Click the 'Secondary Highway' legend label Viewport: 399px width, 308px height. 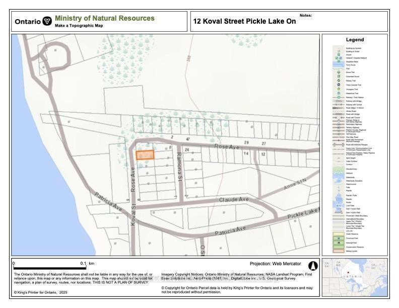click(x=354, y=124)
